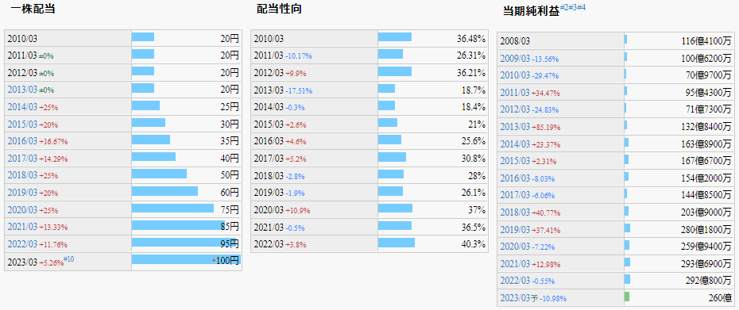
Task: Click the blue bar in 2020/03 75円 row
Action: coord(172,208)
